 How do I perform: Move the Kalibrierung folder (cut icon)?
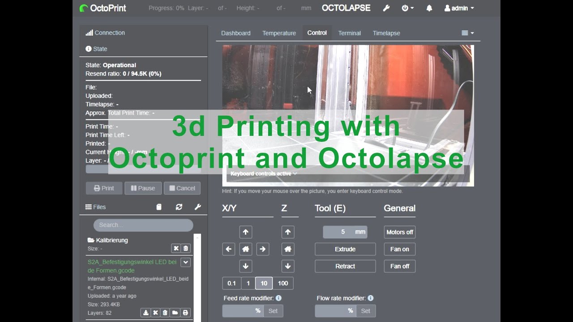click(x=176, y=248)
